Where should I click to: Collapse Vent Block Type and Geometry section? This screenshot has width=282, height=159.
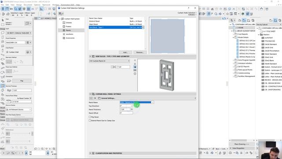90,57
